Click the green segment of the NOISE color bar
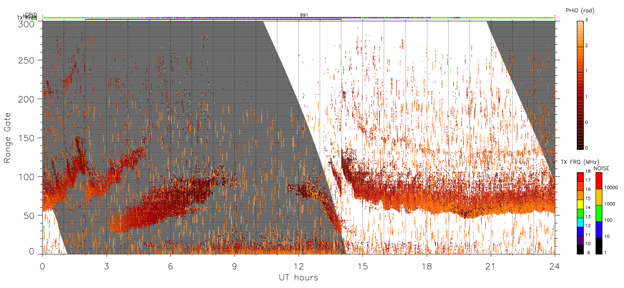 pos(599,213)
